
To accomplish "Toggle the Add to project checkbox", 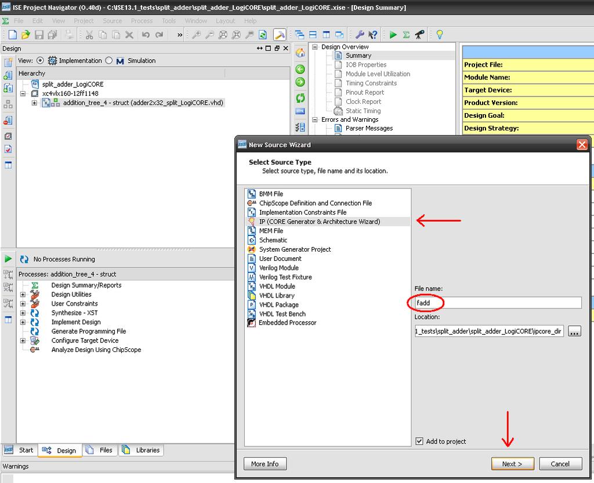I will coord(419,441).
